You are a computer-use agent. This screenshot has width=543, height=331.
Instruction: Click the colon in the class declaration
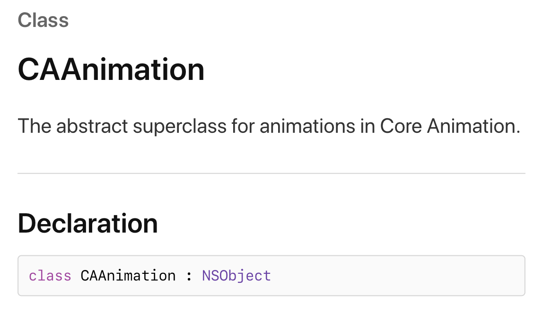tap(189, 276)
